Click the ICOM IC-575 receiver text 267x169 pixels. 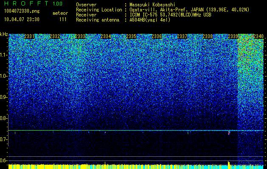[x=170, y=15]
